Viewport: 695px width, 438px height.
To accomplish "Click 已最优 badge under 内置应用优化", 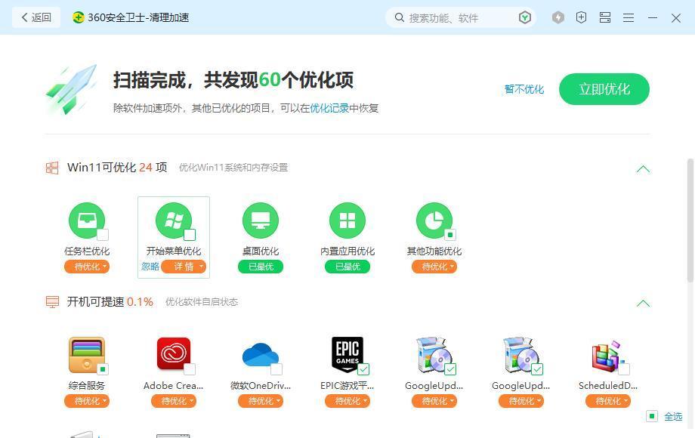I will 347,267.
